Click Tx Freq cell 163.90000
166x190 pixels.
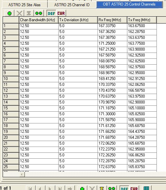coord(142,50)
